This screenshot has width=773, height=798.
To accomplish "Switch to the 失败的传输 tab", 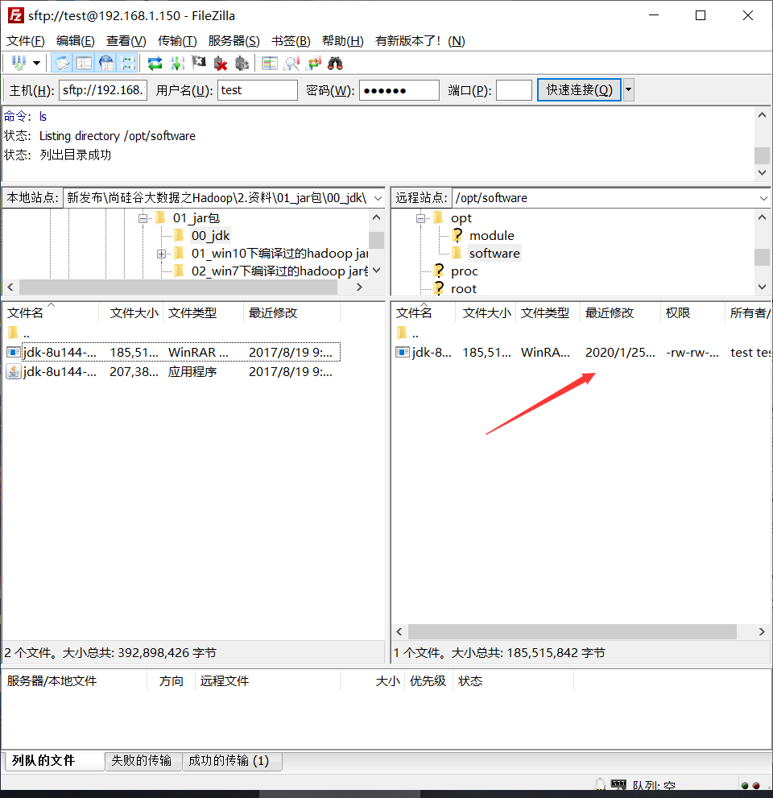I will point(143,760).
